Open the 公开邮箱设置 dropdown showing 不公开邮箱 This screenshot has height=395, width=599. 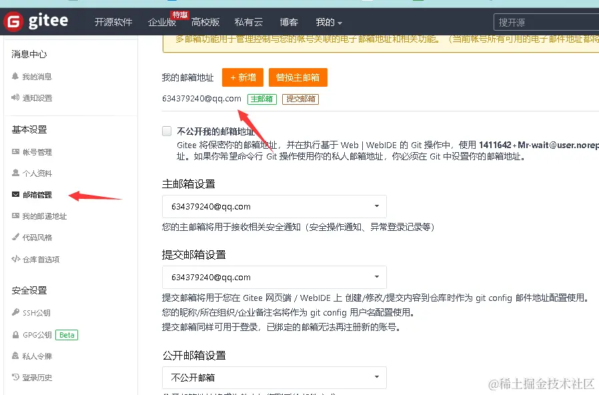click(x=274, y=378)
